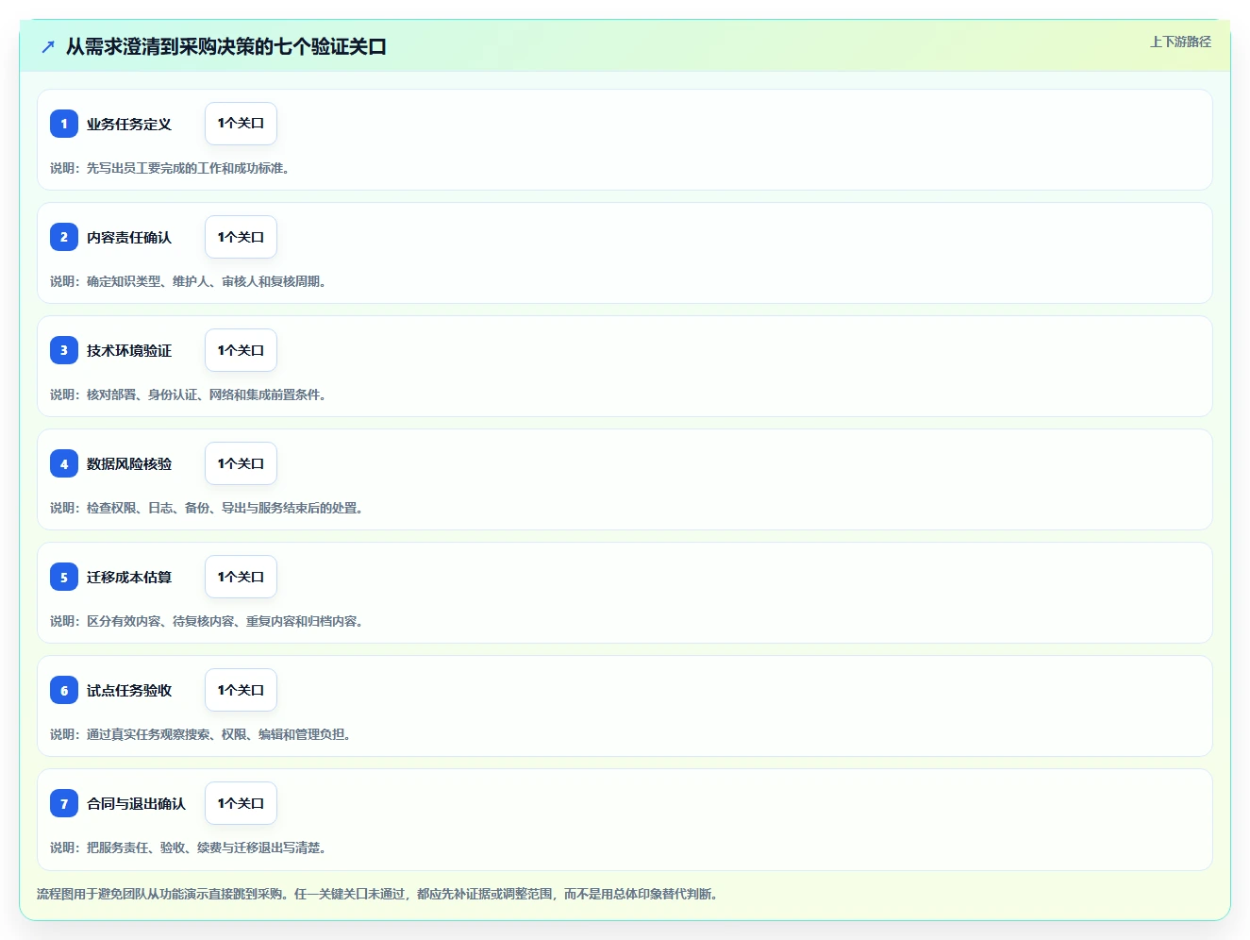Screen dimensions: 1250x940
Task: Click the 1个关口 tag next to 技术环境验证
Action: coord(241,350)
